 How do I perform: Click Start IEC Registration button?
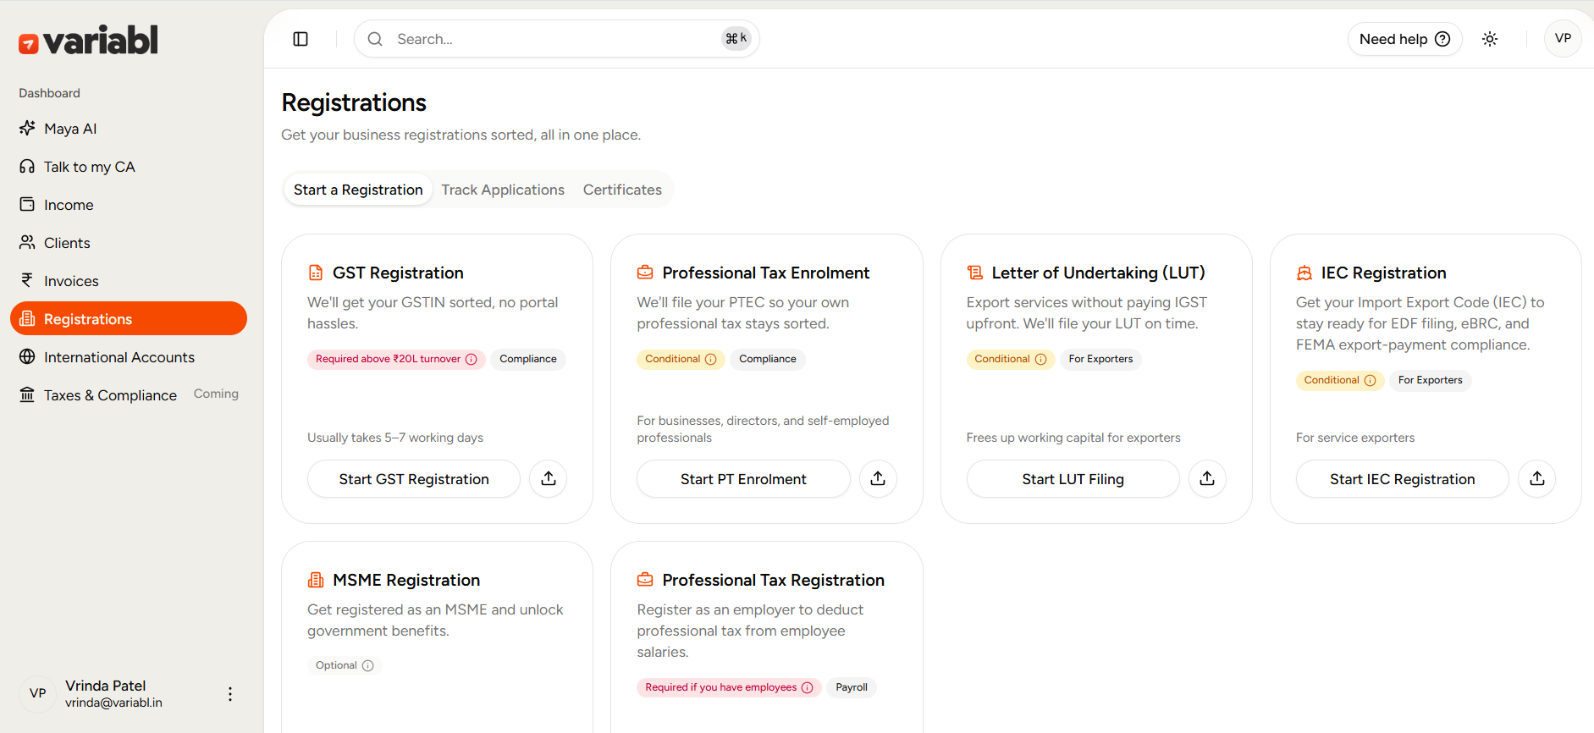pyautogui.click(x=1402, y=479)
